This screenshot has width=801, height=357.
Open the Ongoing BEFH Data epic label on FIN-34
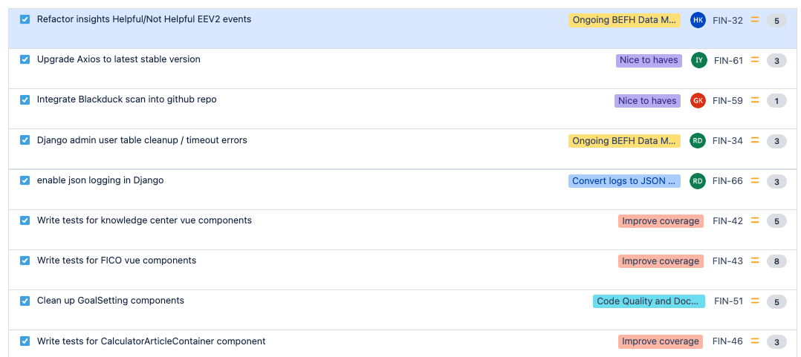coord(624,141)
